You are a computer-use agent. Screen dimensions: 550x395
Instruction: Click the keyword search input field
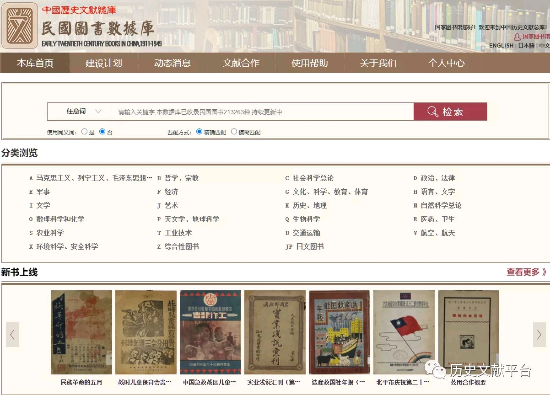[262, 112]
